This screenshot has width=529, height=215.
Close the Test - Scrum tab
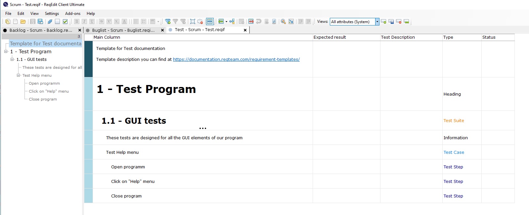tap(245, 30)
